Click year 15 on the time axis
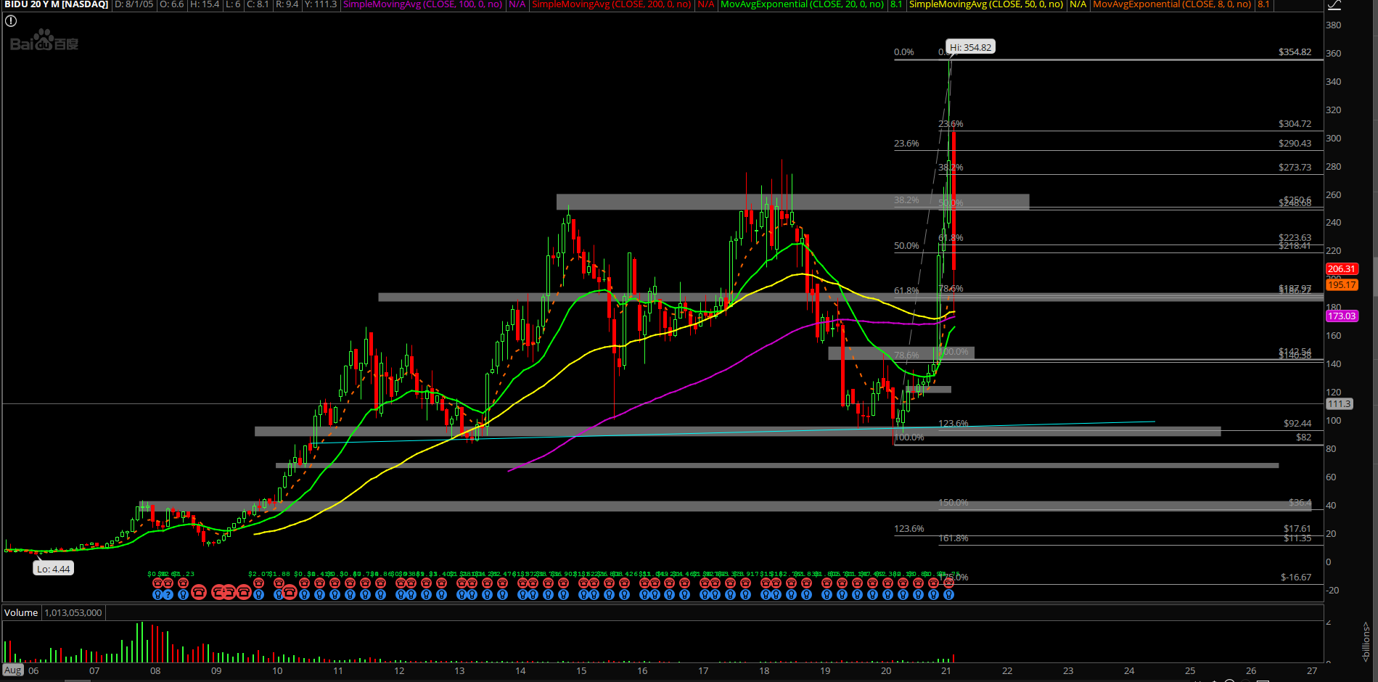The width and height of the screenshot is (1378, 682). pos(581,671)
